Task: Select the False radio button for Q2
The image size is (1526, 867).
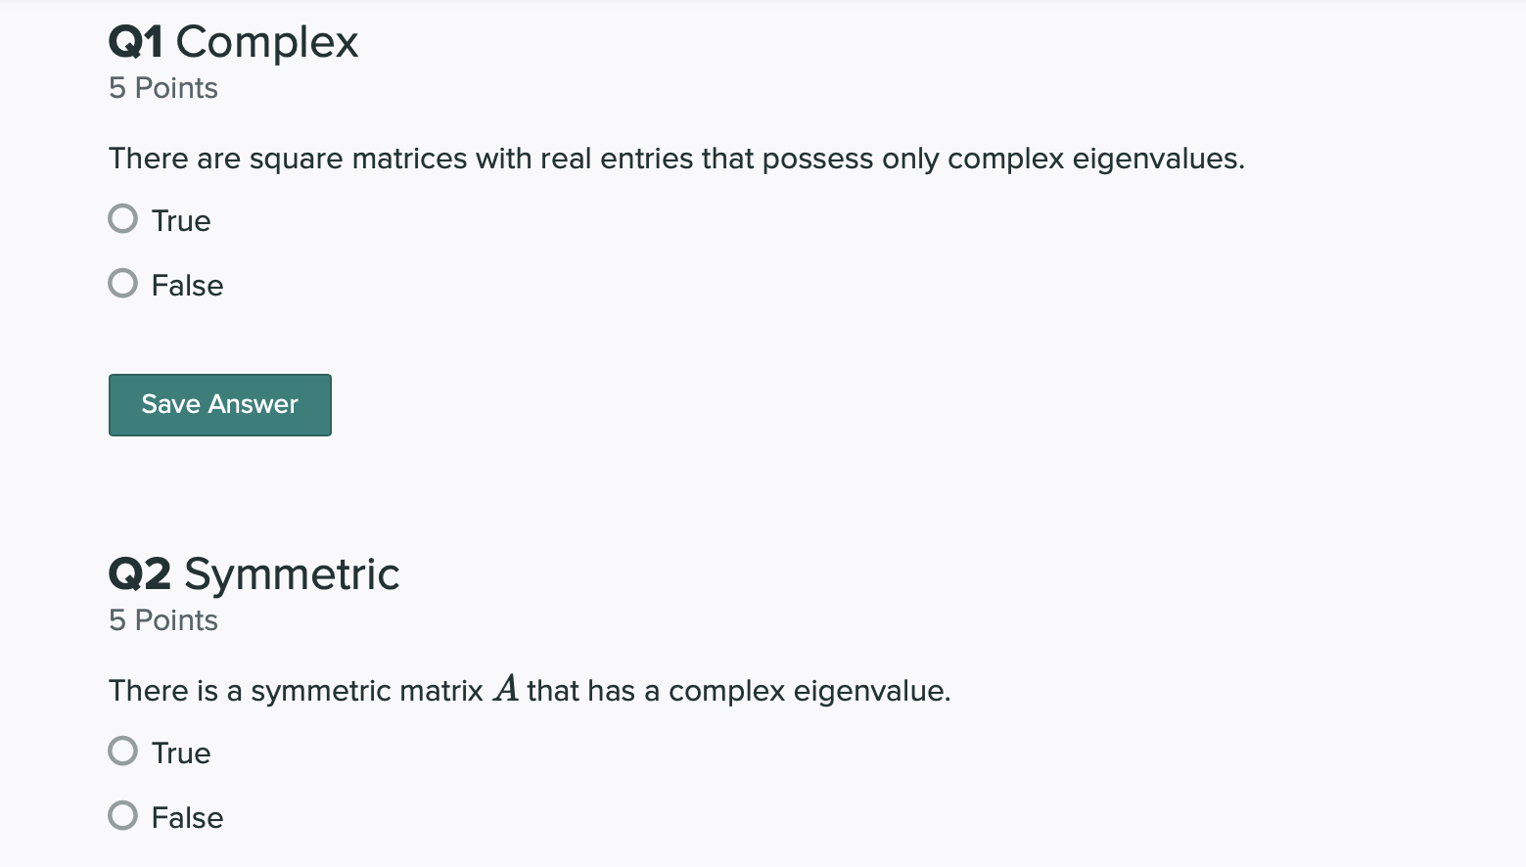Action: pyautogui.click(x=122, y=816)
